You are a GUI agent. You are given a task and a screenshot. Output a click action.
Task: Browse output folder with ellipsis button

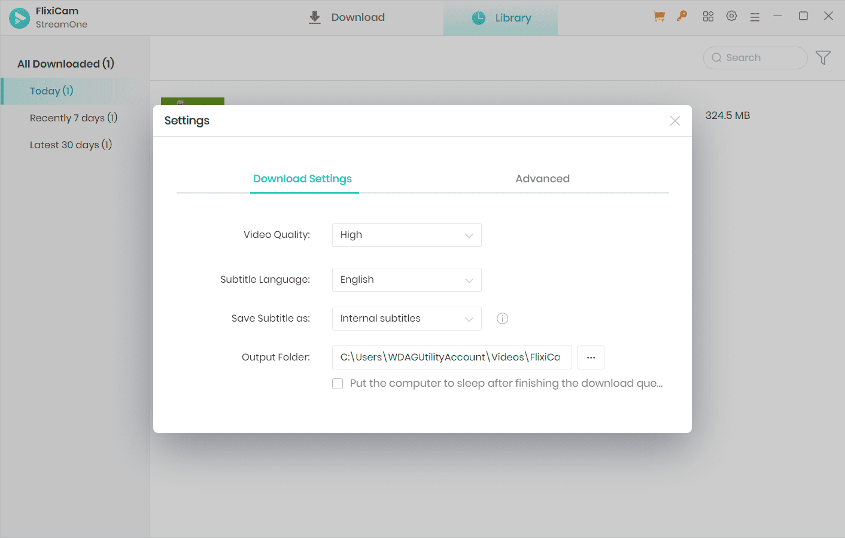tap(591, 357)
